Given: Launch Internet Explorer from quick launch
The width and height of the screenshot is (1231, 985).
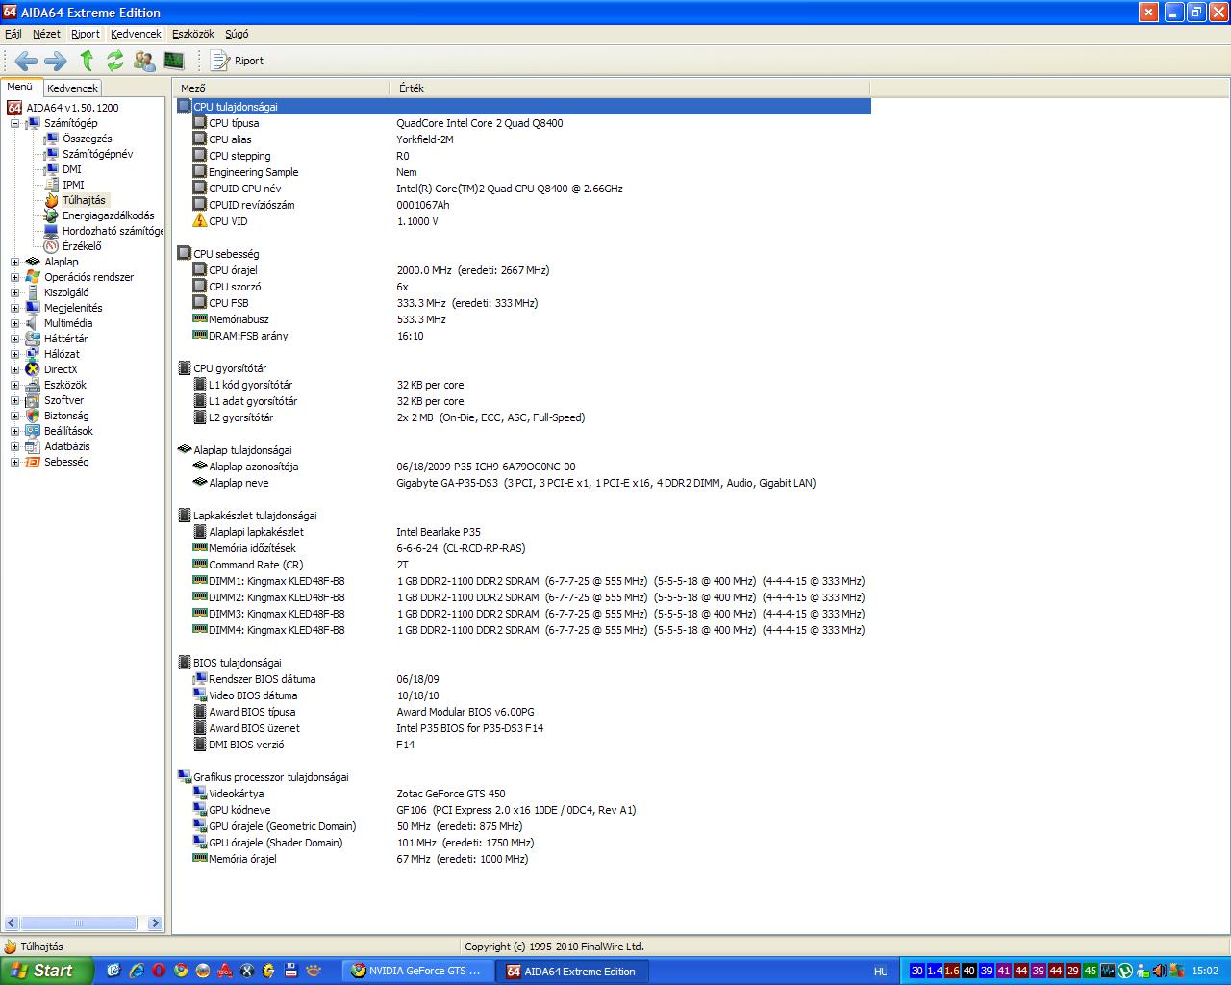Looking at the screenshot, I should [x=136, y=971].
